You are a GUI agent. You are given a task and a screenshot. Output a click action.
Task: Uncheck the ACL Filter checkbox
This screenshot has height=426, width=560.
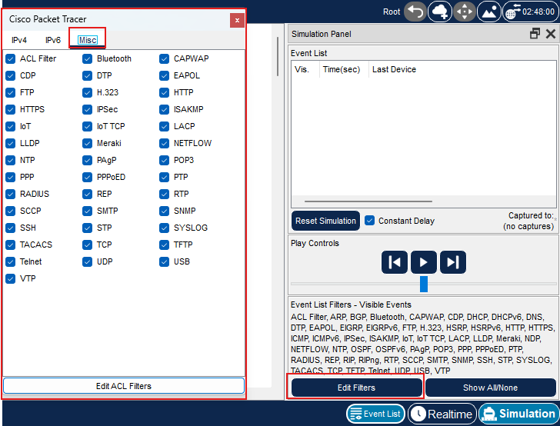(x=10, y=58)
